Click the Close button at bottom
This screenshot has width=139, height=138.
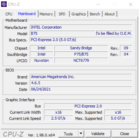coord(125,134)
